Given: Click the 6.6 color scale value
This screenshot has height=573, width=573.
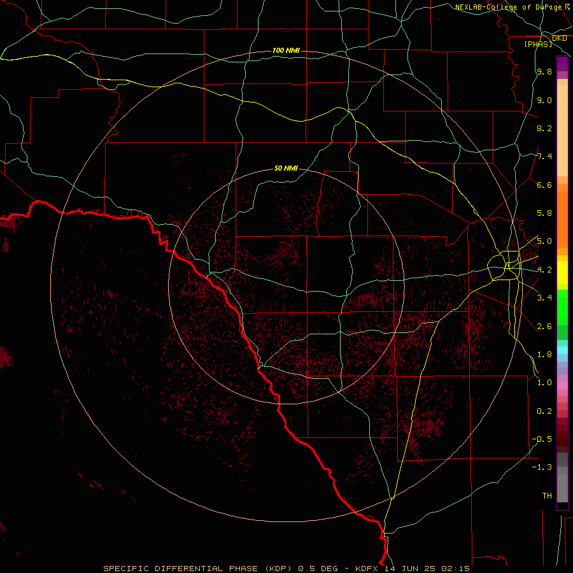Looking at the screenshot, I should [544, 185].
